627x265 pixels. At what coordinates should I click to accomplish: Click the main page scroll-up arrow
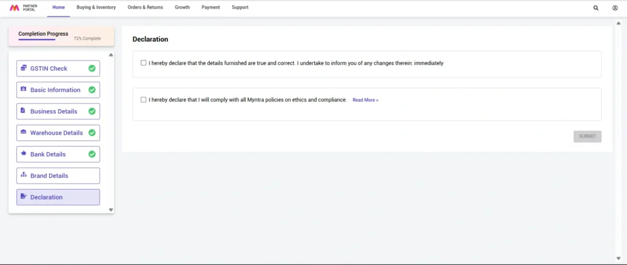[x=618, y=23]
